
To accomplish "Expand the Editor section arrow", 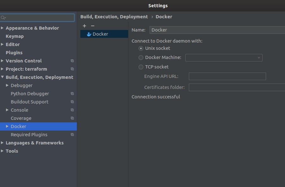I will pyautogui.click(x=2, y=44).
